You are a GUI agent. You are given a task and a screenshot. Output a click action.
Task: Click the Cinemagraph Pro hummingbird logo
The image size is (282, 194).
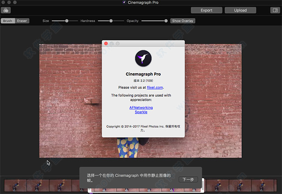143,58
